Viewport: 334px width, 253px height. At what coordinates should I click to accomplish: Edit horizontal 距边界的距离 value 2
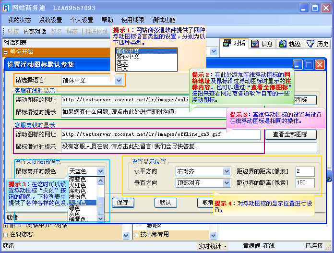click(305, 171)
